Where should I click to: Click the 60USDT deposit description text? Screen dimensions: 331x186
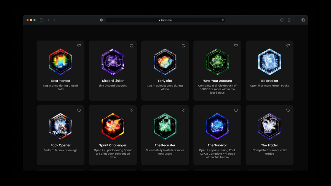[x=217, y=89]
